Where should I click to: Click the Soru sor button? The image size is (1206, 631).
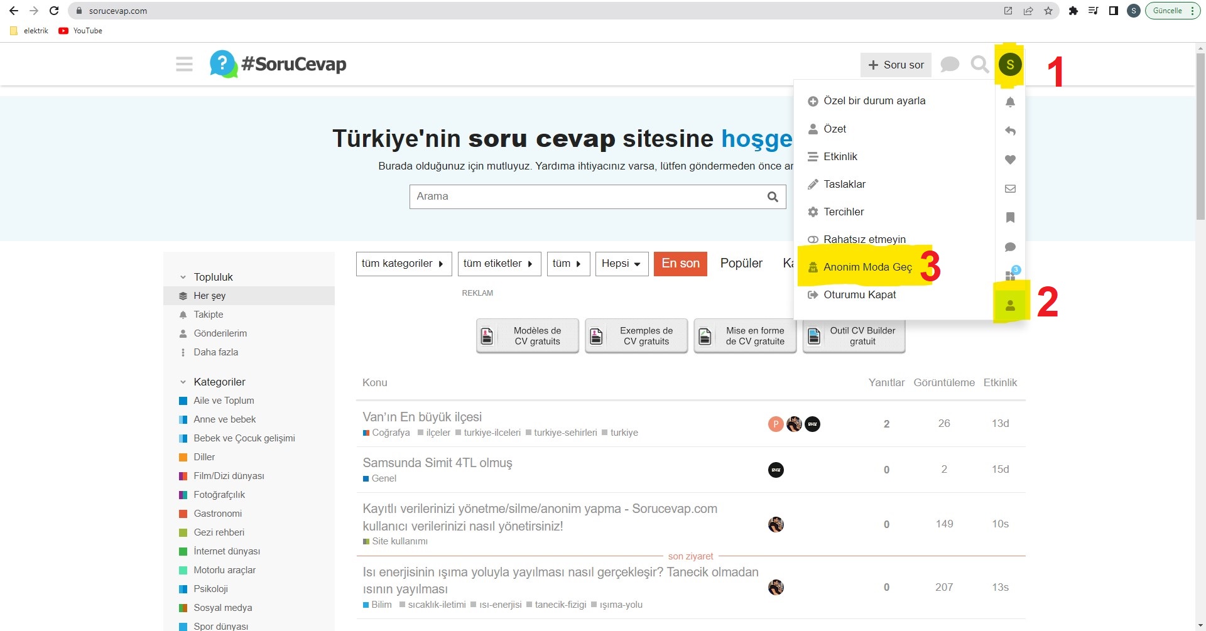pos(896,65)
